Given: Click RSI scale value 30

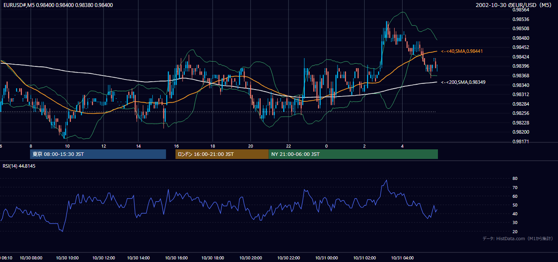Looking at the screenshot, I should pyautogui.click(x=515, y=223).
